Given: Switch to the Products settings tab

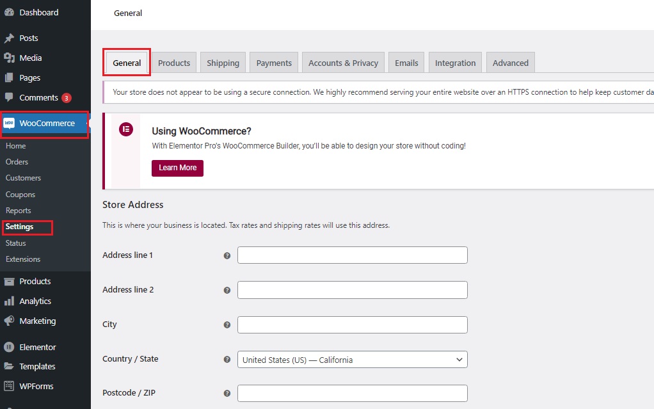Looking at the screenshot, I should (174, 63).
